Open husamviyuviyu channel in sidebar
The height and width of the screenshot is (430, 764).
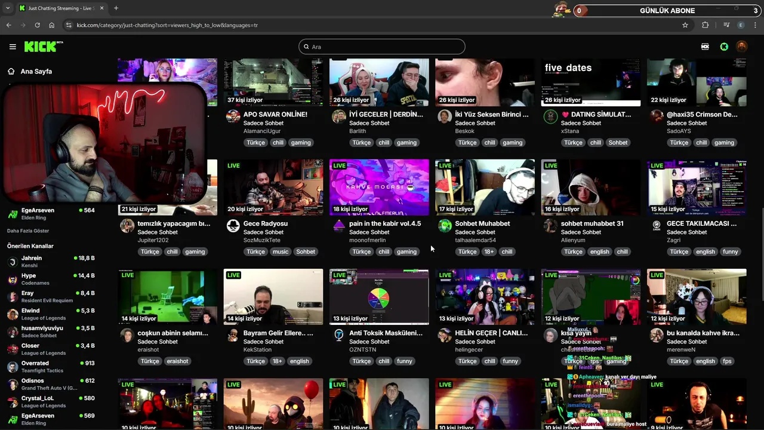pyautogui.click(x=51, y=331)
